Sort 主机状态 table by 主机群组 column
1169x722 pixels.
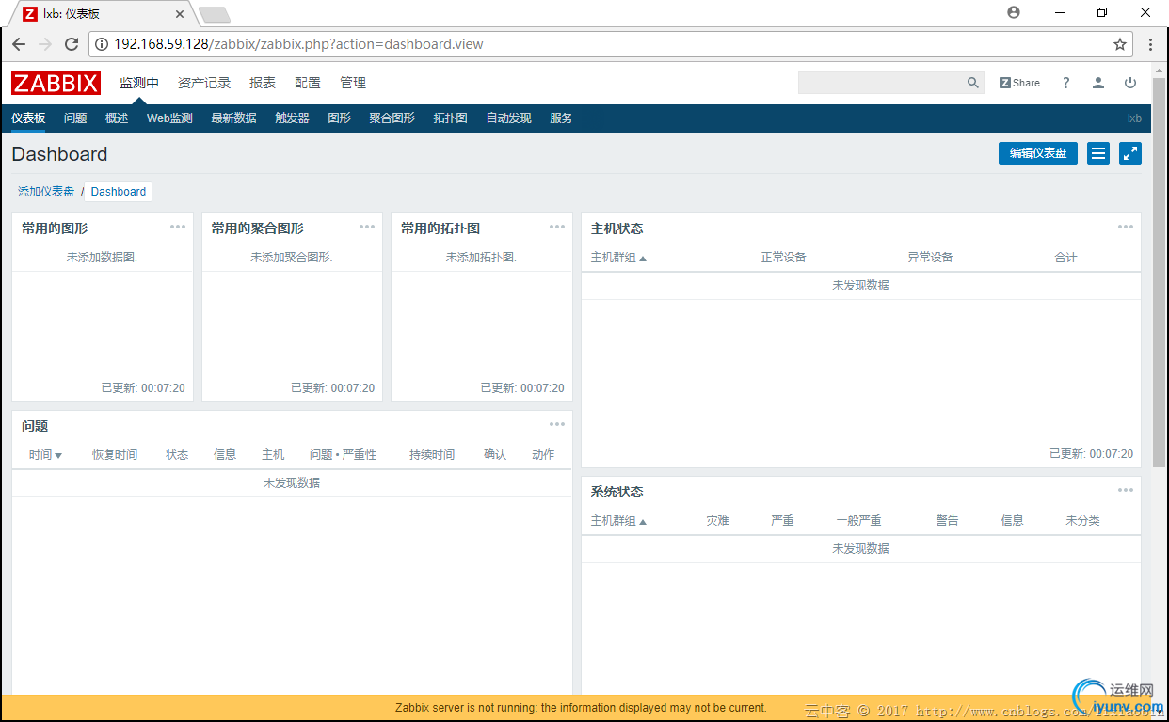(x=618, y=258)
